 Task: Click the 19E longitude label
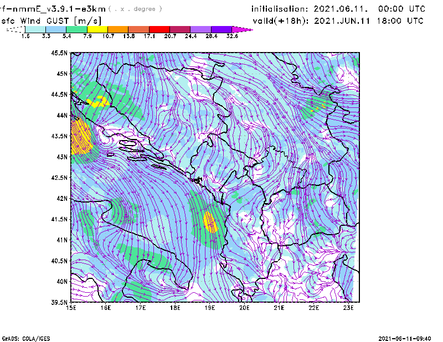(x=210, y=308)
